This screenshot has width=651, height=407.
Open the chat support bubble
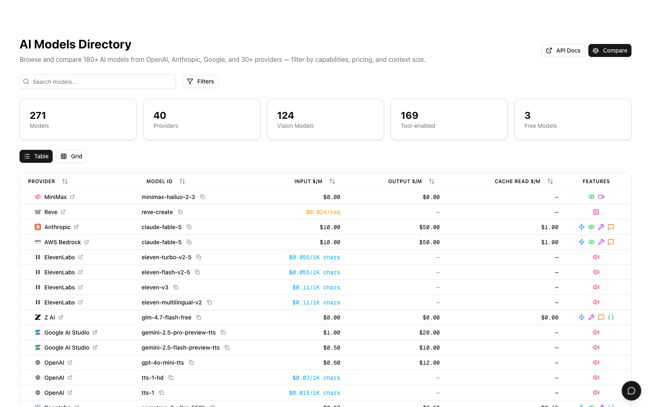click(x=631, y=391)
